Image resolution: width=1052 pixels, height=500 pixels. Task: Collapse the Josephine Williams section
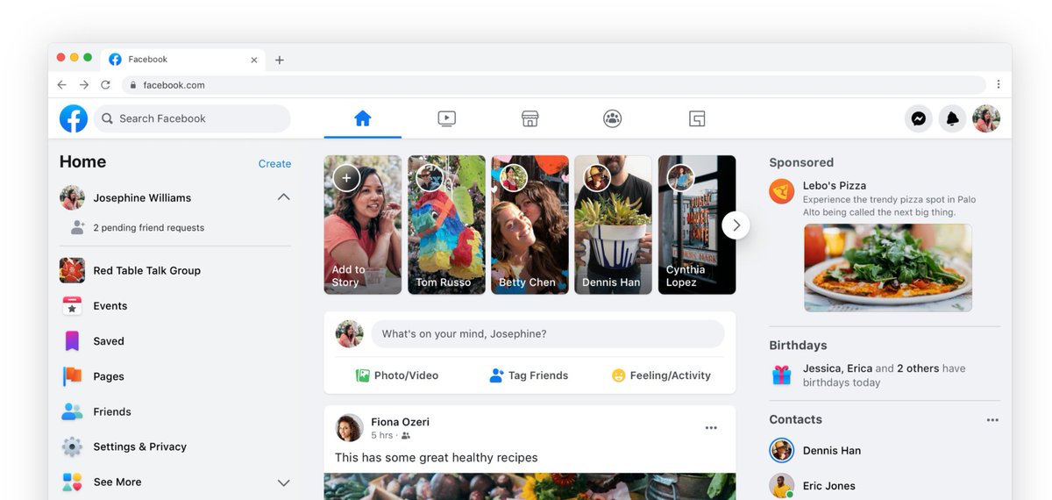pyautogui.click(x=283, y=197)
